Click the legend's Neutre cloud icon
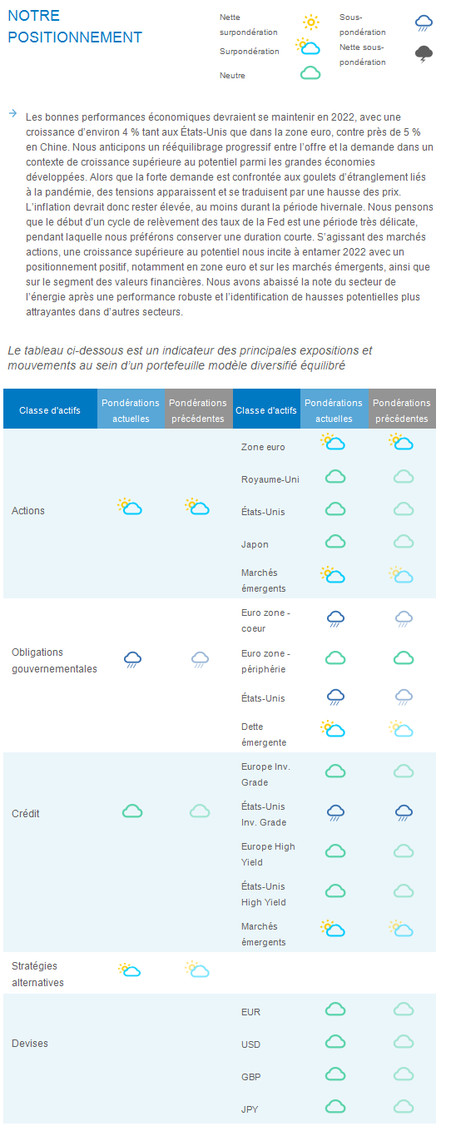This screenshot has width=451, height=1131. click(310, 73)
